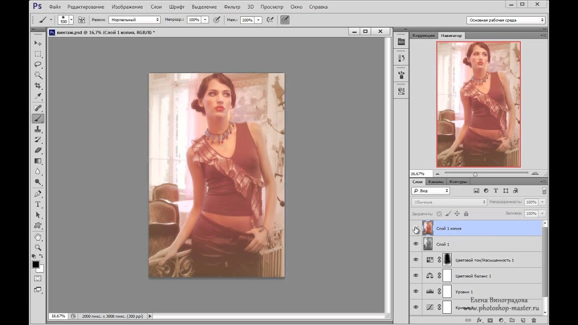This screenshot has width=578, height=325.
Task: Click the foreground color swatch
Action: 36,265
